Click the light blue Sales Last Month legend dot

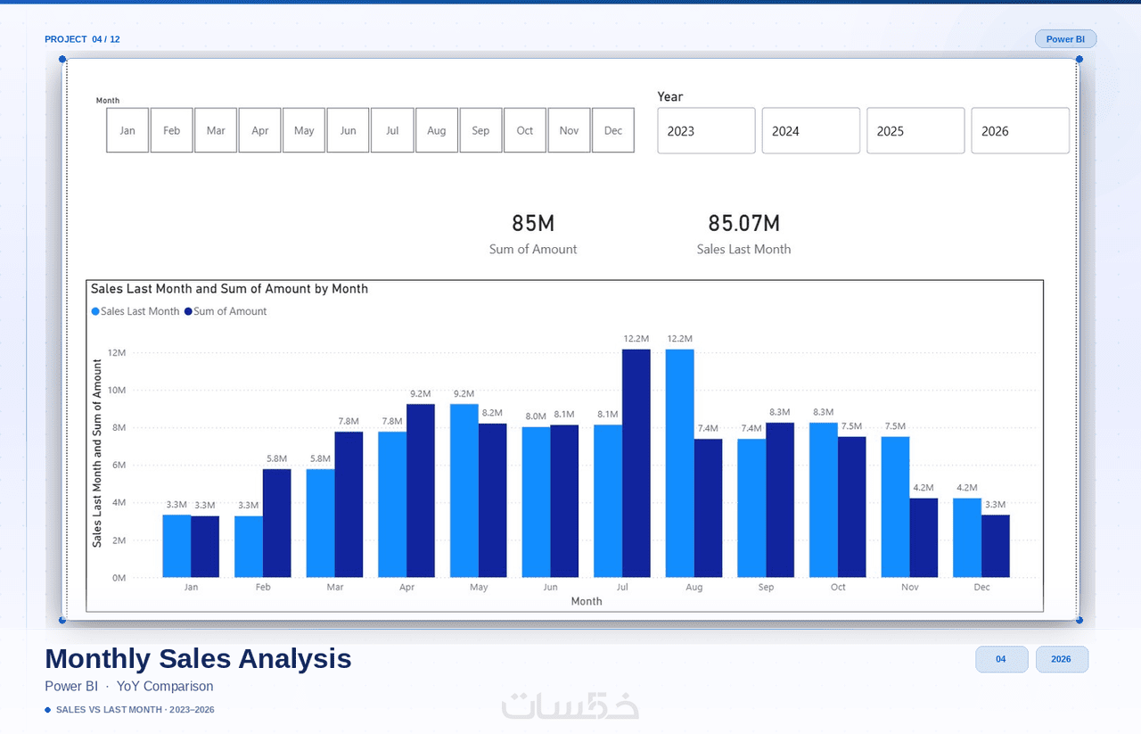(95, 311)
